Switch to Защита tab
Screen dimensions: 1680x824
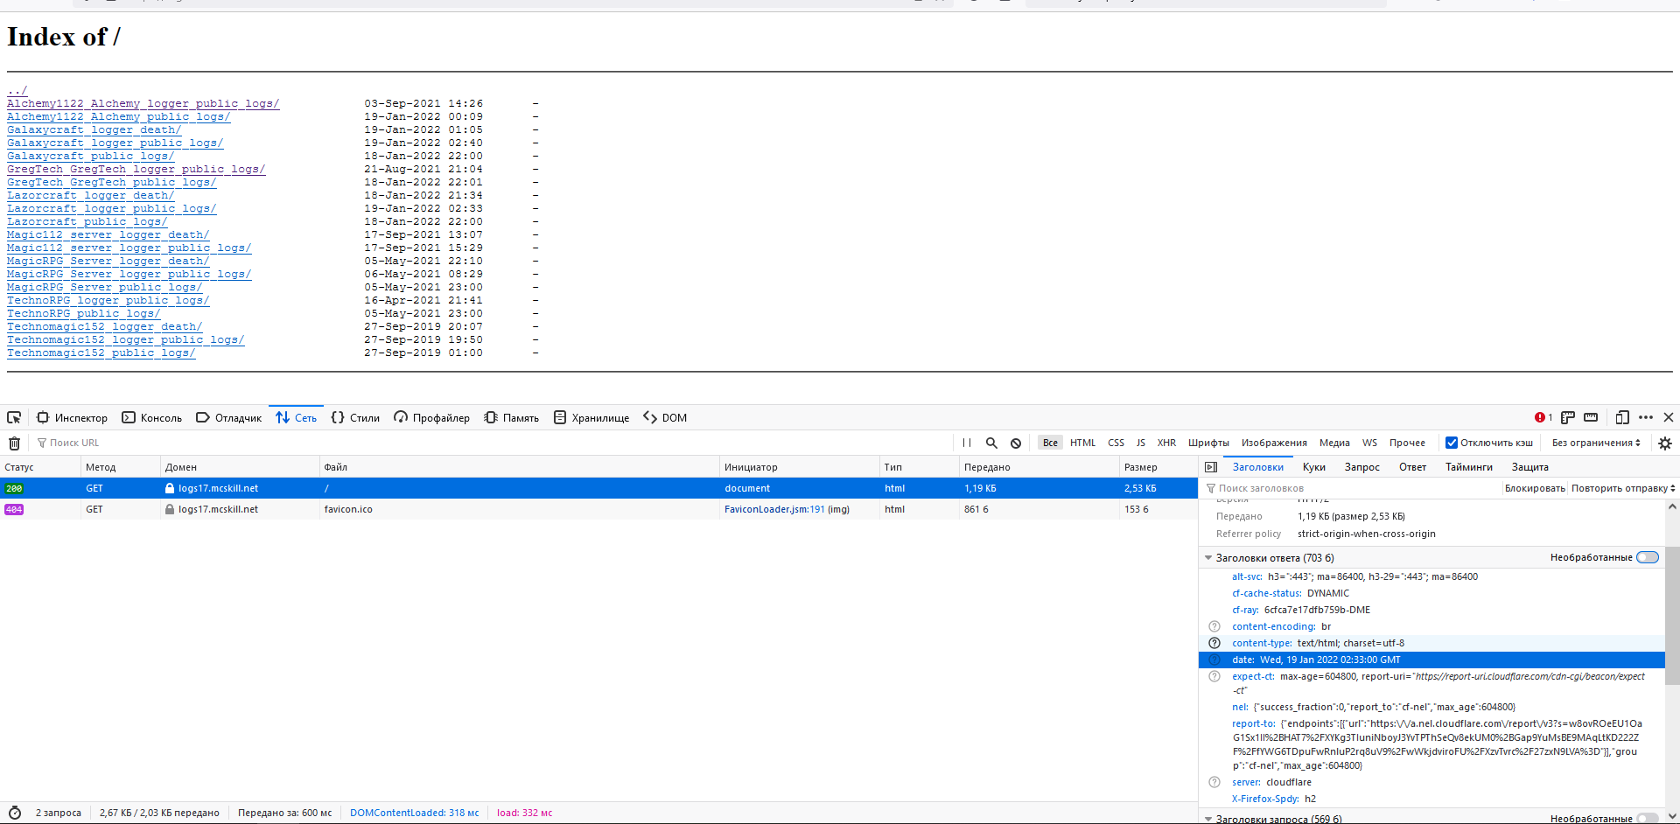pos(1529,467)
